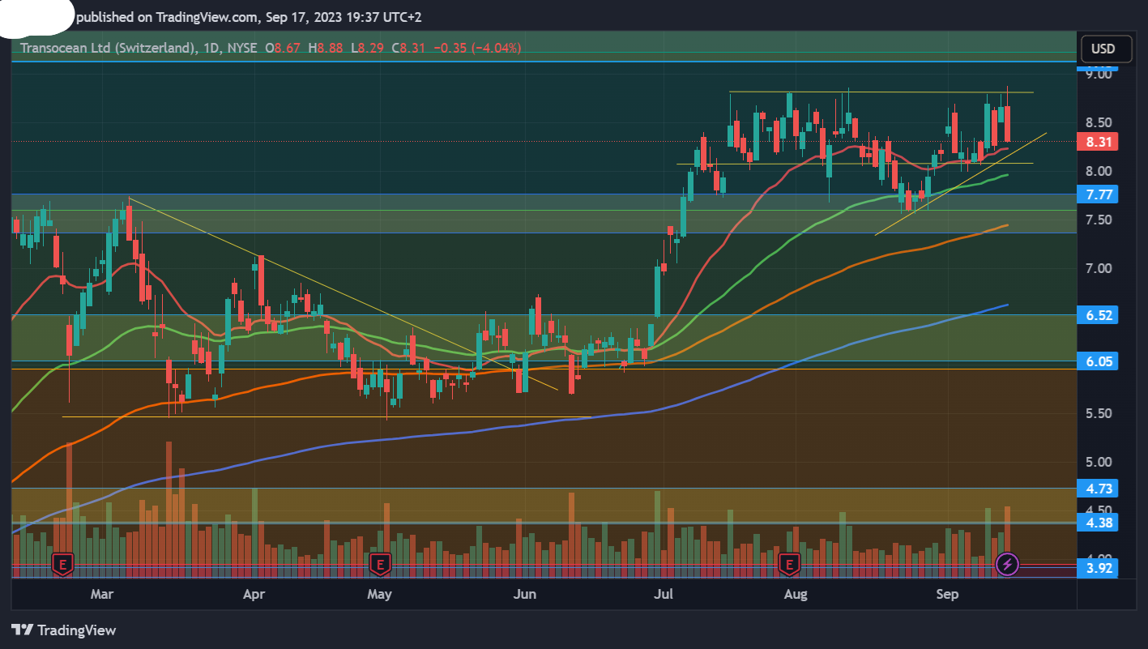Click the 6.52 price level label

[x=1096, y=315]
